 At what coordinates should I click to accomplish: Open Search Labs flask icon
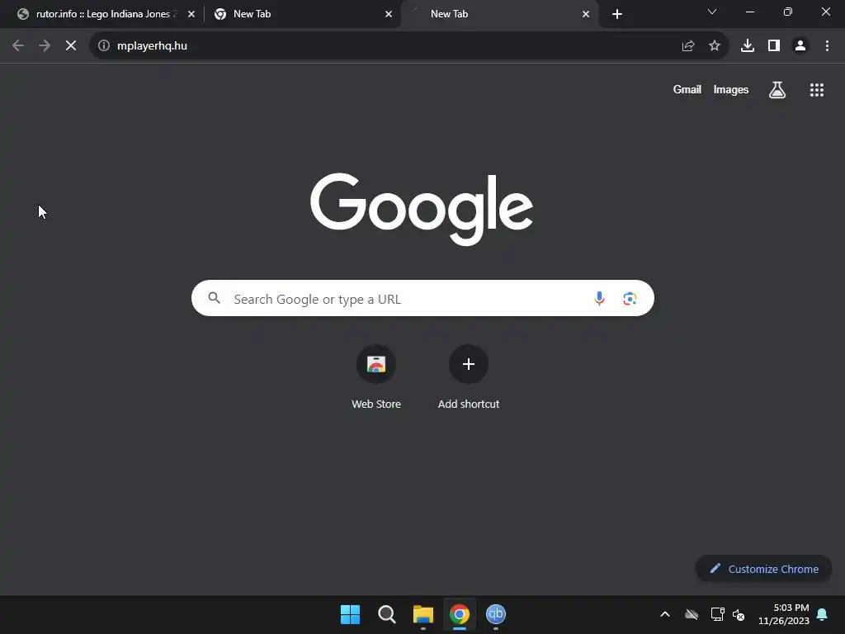tap(777, 90)
